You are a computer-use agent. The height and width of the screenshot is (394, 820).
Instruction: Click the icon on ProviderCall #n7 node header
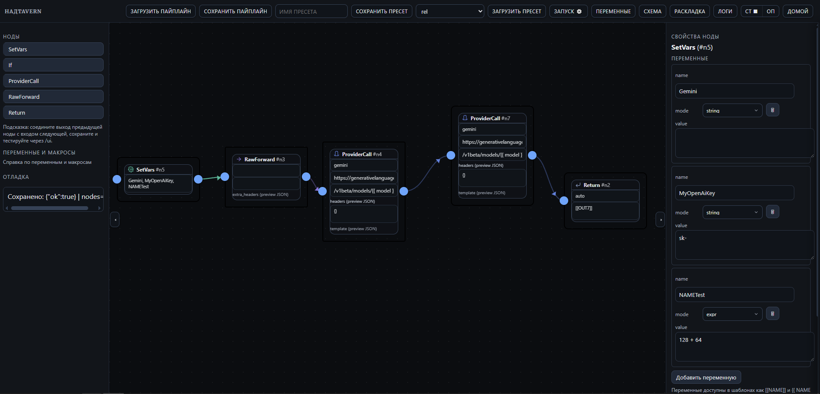465,118
